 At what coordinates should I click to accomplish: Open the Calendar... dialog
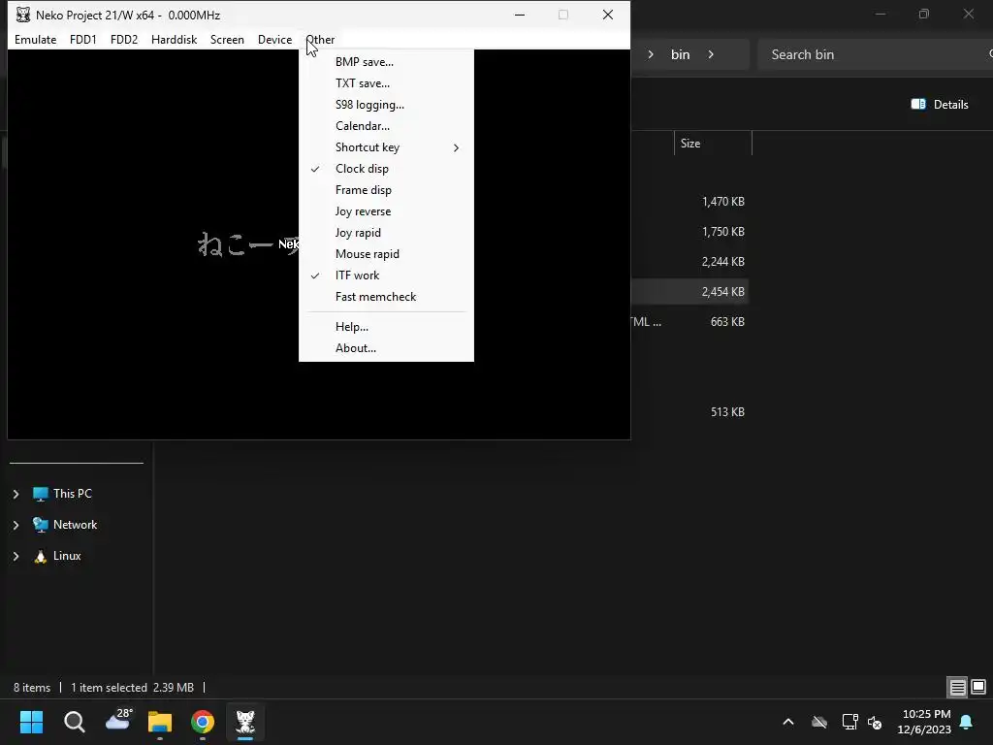(x=386, y=126)
